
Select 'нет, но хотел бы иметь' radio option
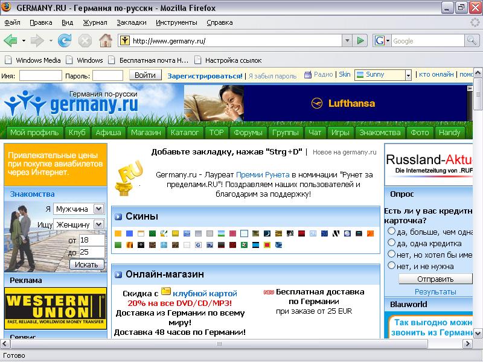coord(391,254)
